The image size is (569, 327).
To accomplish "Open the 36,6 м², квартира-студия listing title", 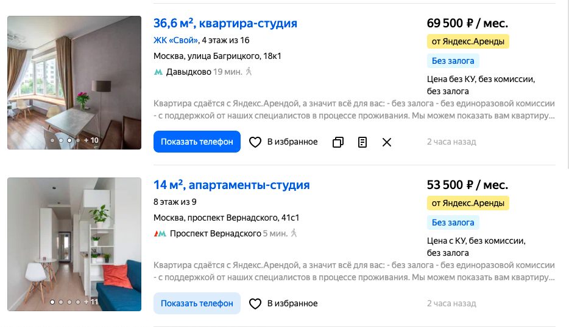I will [225, 24].
